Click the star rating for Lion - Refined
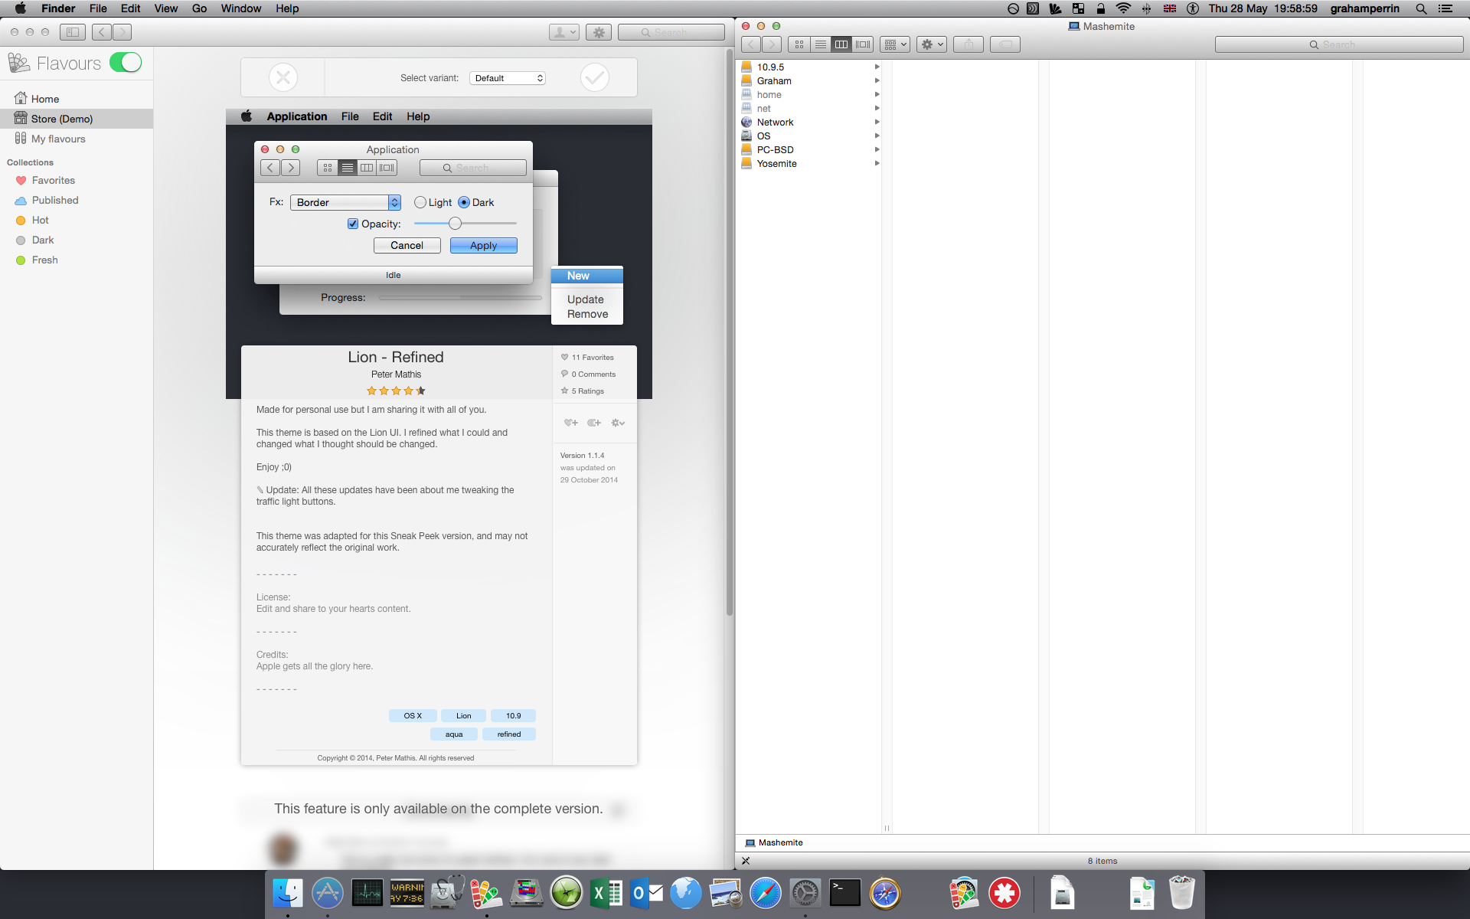 396,391
